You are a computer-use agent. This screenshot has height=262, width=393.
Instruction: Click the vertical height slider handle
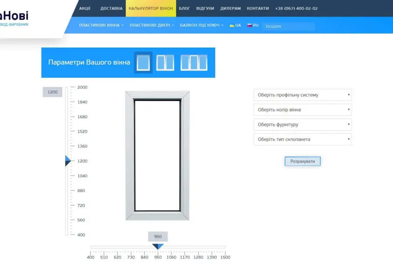coord(68,161)
